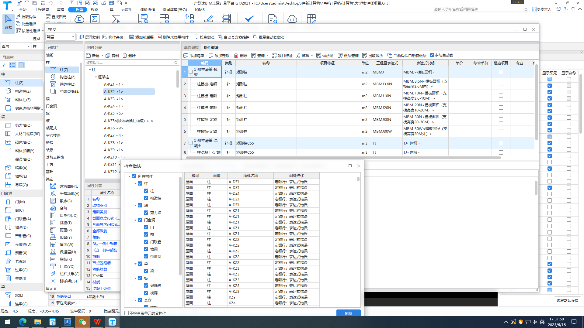This screenshot has height=328, width=584.
Task: Click 当前构件自动套做法 icon
Action: coord(390,56)
